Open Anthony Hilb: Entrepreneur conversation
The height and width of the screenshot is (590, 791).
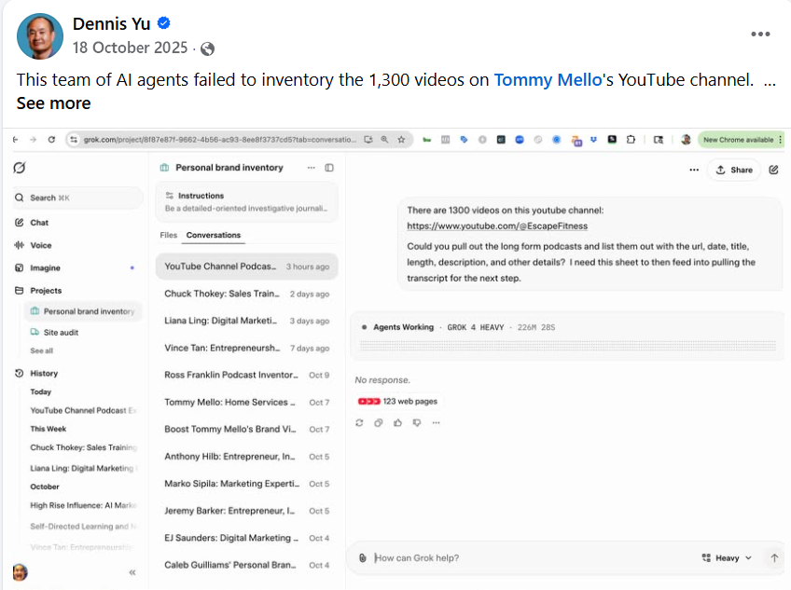(x=246, y=457)
